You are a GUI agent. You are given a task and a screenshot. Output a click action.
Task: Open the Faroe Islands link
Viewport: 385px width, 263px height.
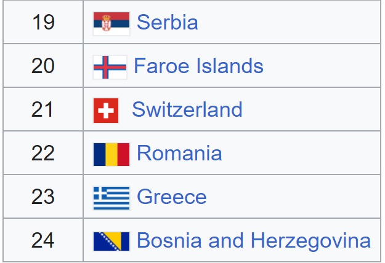tap(198, 66)
